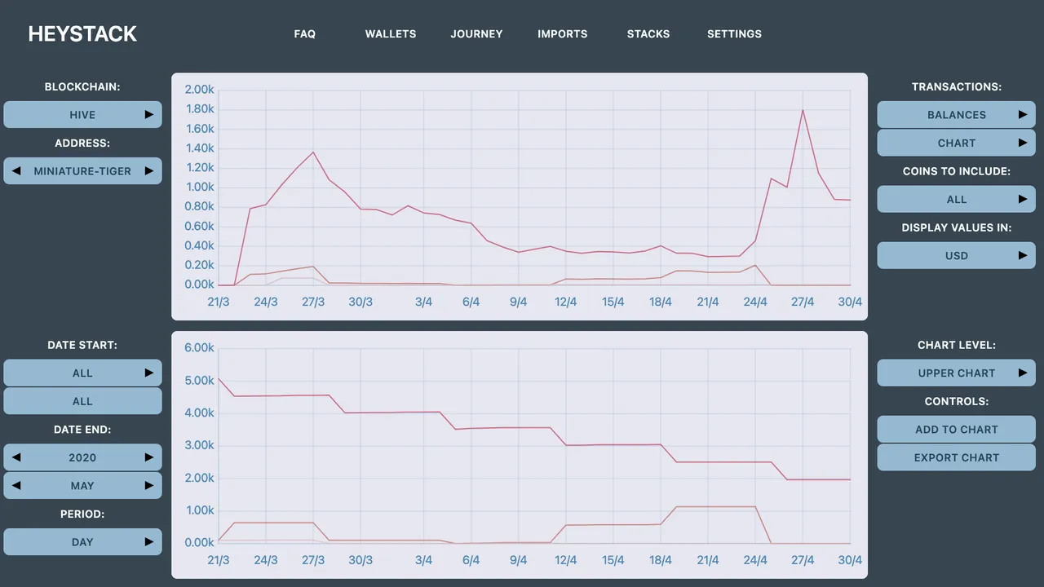
Task: Click the HEYSTACK logo
Action: pos(82,33)
